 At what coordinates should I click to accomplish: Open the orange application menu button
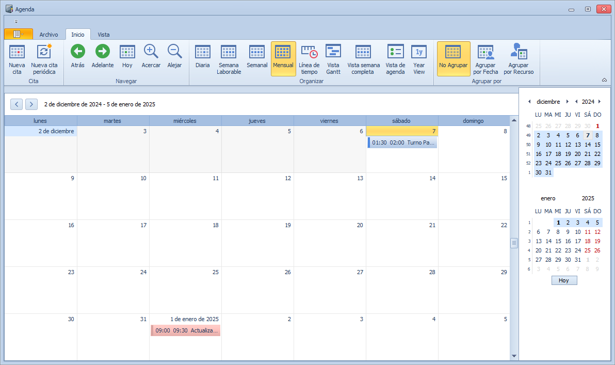pos(18,34)
